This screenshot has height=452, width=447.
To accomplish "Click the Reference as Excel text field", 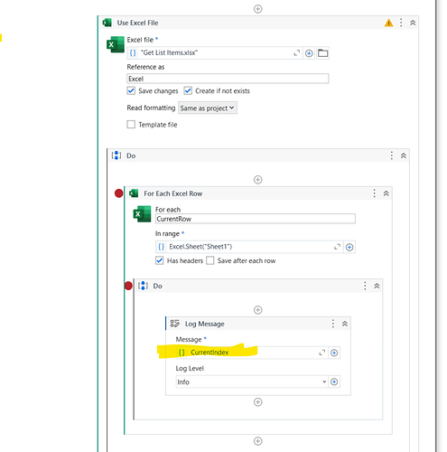I will 228,79.
